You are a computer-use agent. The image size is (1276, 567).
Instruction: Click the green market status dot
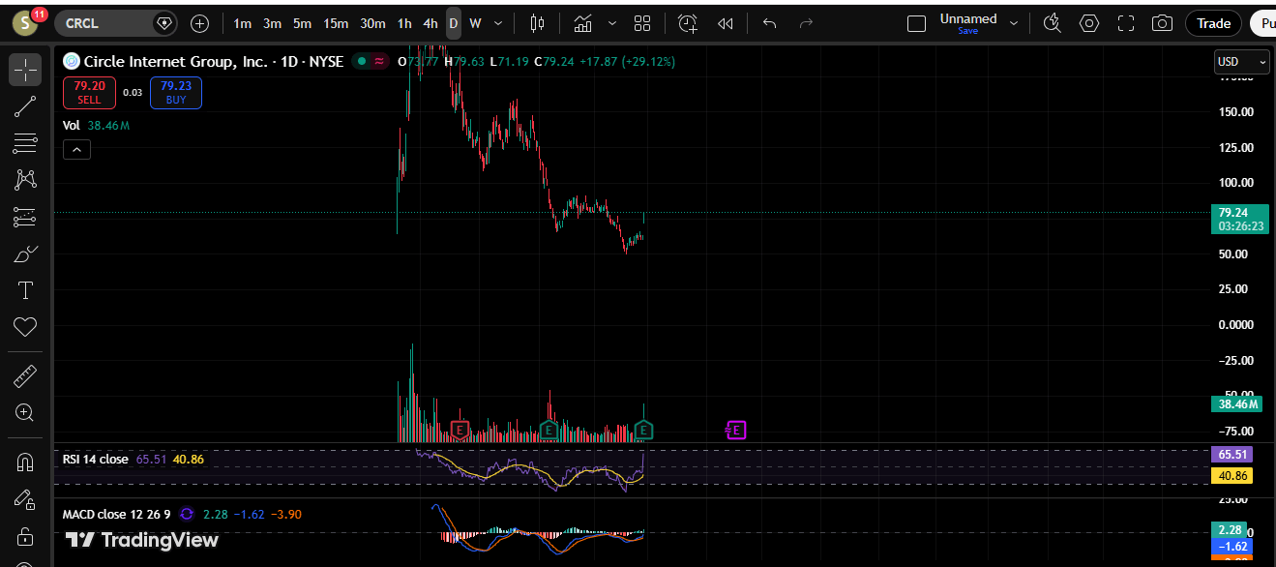tap(361, 61)
